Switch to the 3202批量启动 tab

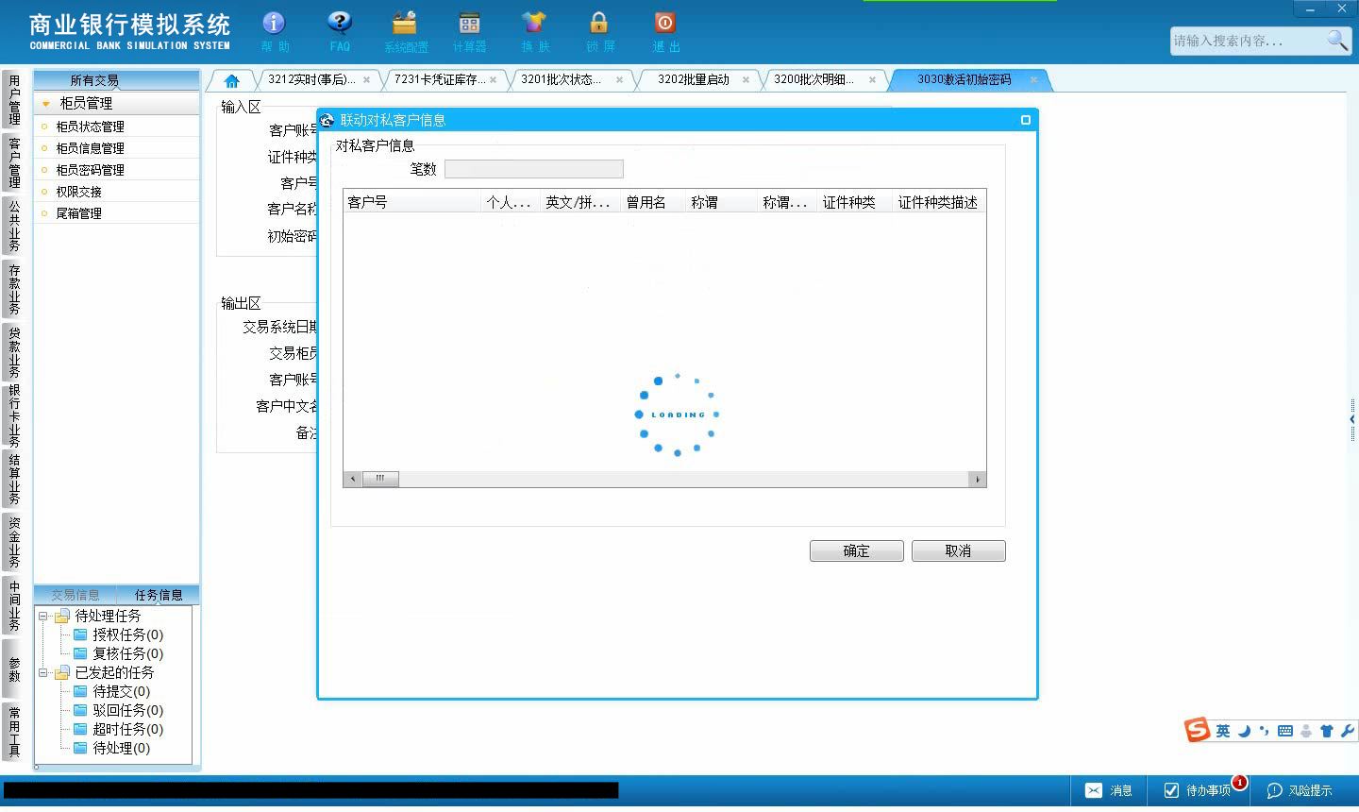point(694,79)
